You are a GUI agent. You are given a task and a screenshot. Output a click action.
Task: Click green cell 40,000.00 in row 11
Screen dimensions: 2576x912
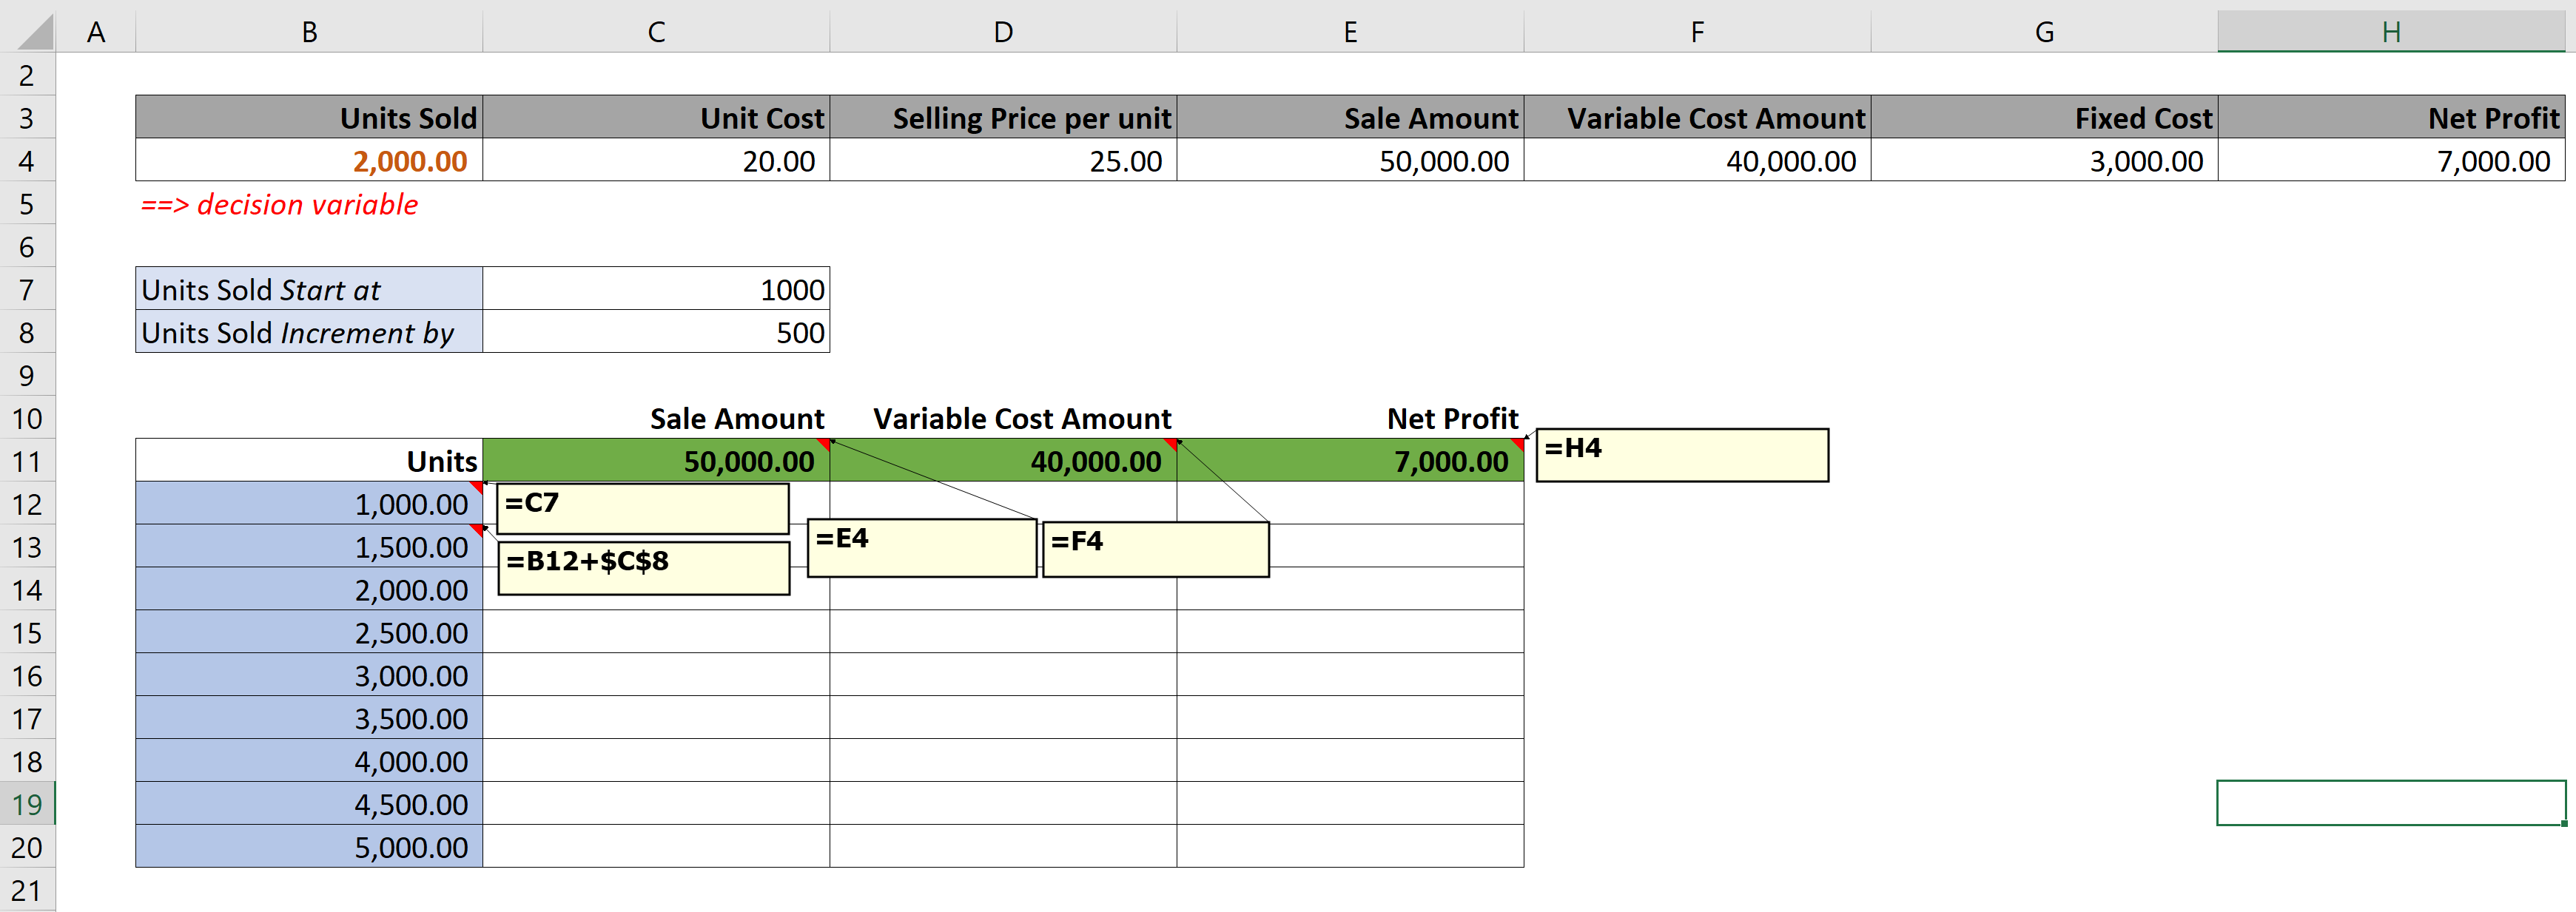click(x=1003, y=461)
